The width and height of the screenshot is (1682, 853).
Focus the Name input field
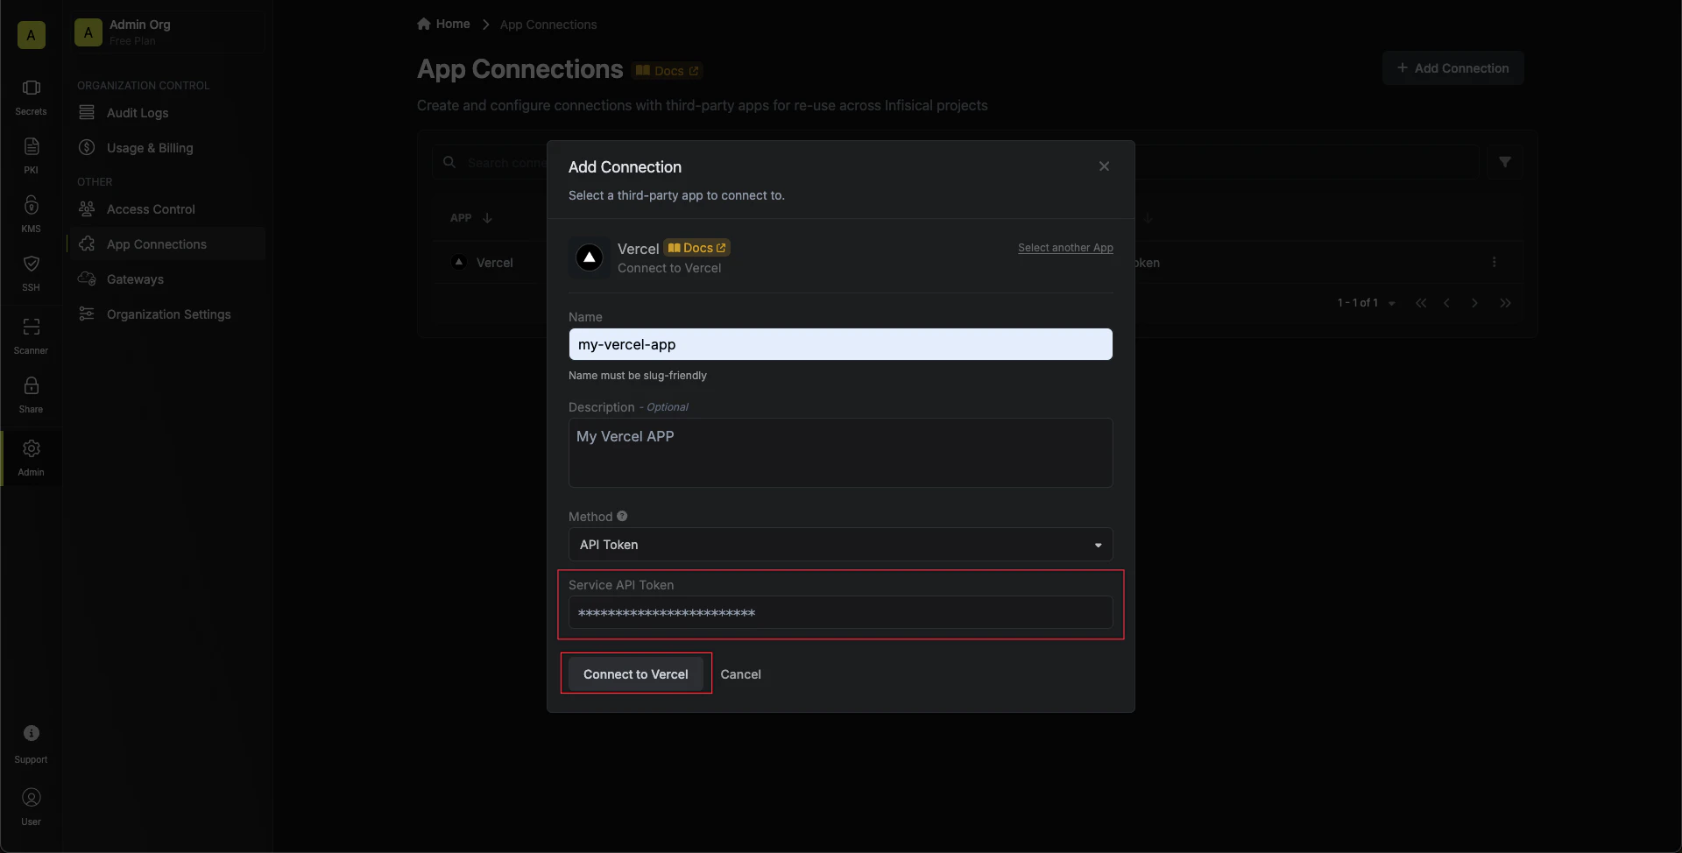pos(840,344)
